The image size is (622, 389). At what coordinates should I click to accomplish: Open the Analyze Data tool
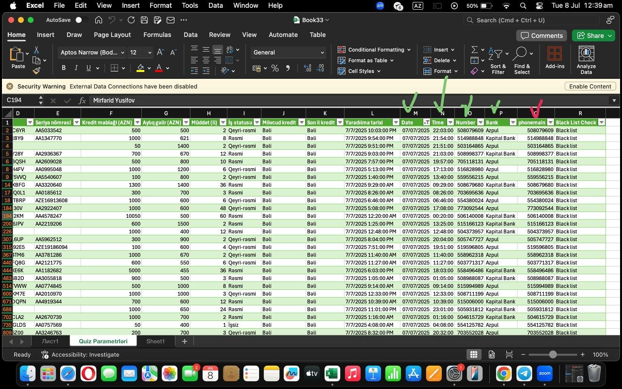click(x=586, y=60)
